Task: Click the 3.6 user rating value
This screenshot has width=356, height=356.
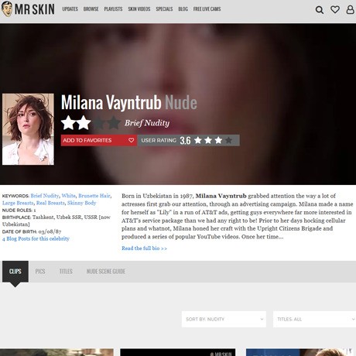Action: [x=185, y=141]
